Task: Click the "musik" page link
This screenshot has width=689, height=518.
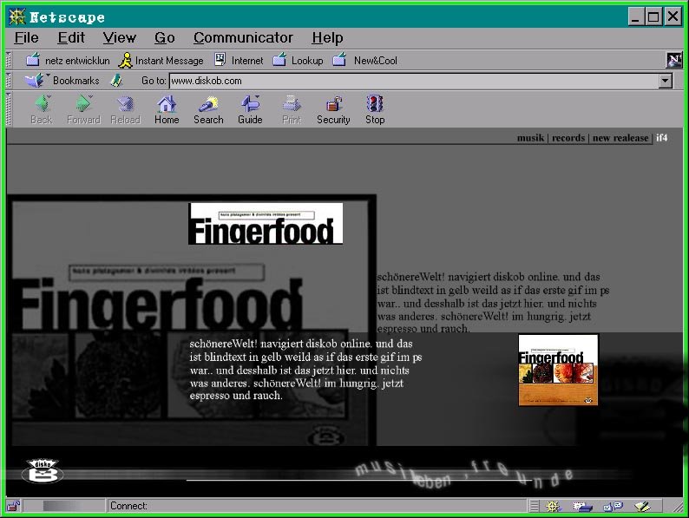Action: pyautogui.click(x=530, y=138)
